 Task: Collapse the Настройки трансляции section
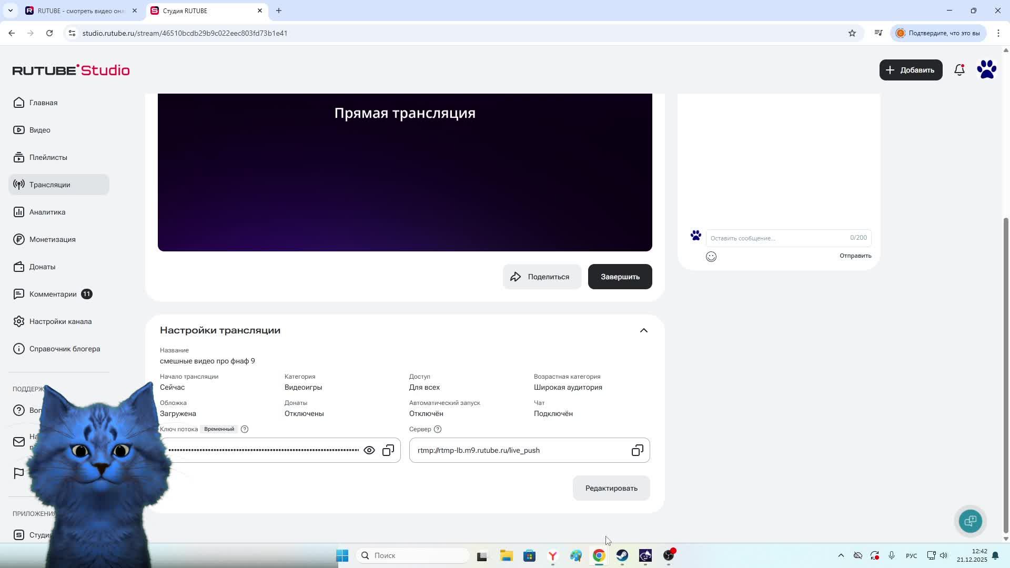643,330
